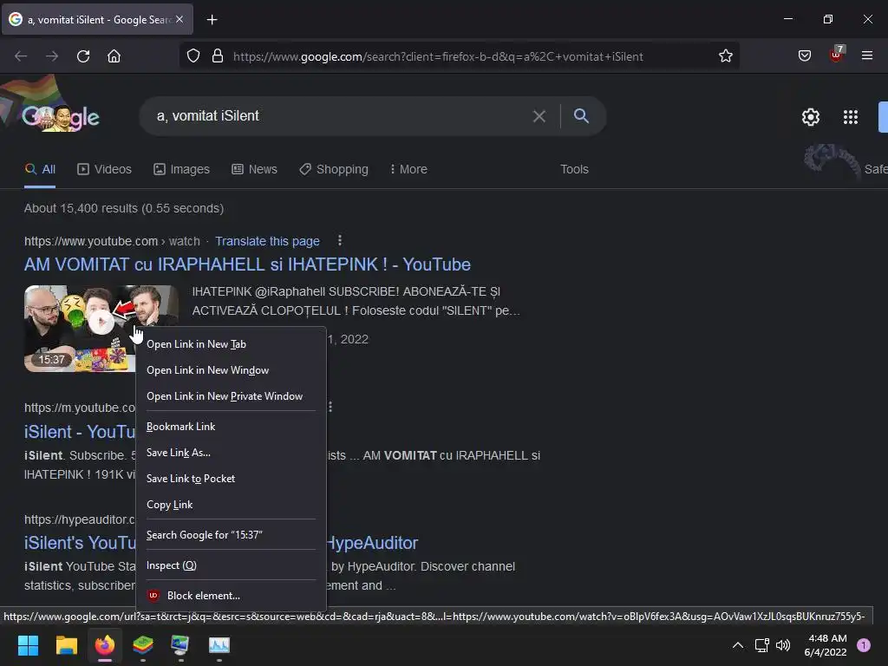Open volume control in system tray

pyautogui.click(x=783, y=645)
